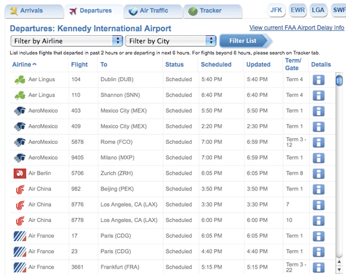Expand the Filter by Airline dropdown
346x277 pixels.
[x=66, y=41]
